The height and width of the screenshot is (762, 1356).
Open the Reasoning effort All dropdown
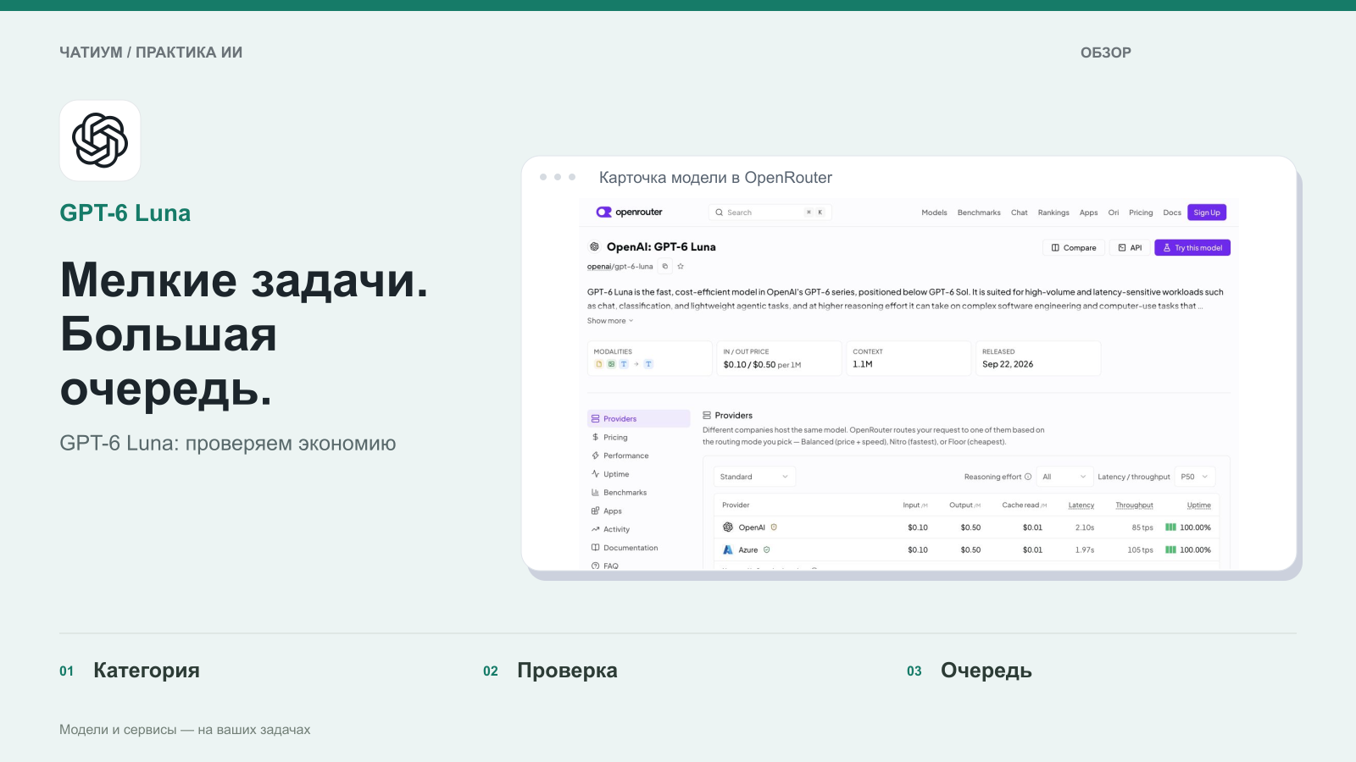pyautogui.click(x=1064, y=477)
